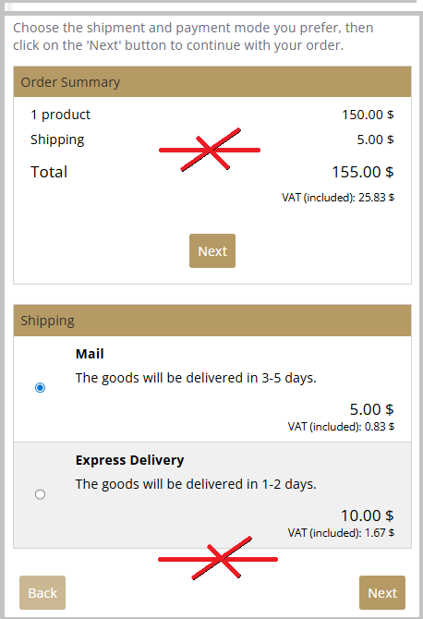
Task: Click Next button in Order Summary
Action: coord(212,251)
